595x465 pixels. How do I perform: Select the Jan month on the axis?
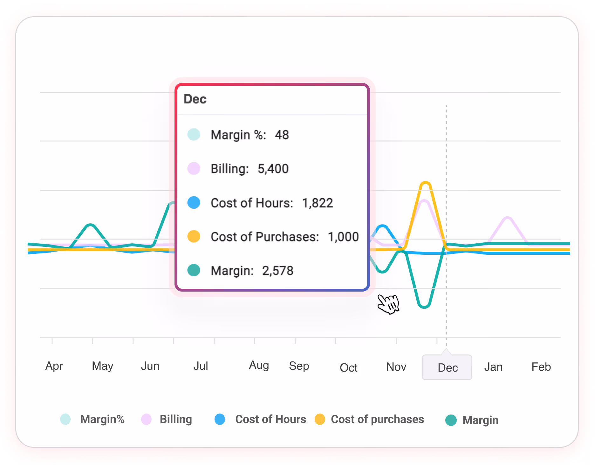click(493, 367)
